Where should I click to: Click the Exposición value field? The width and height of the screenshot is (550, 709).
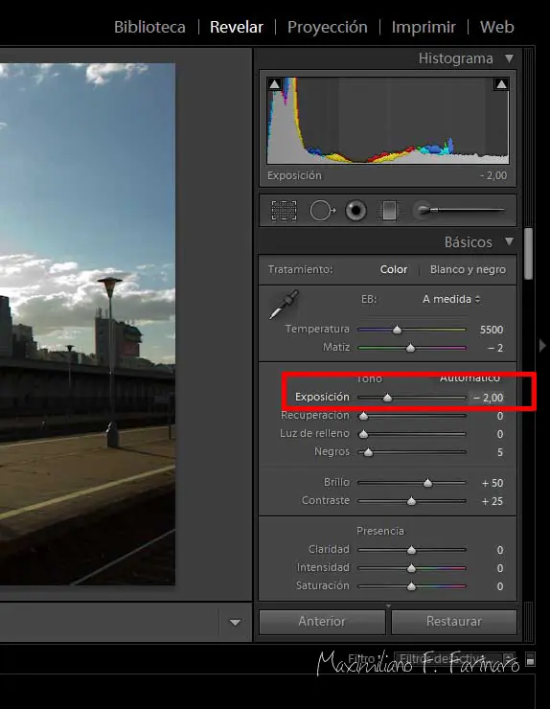point(488,398)
